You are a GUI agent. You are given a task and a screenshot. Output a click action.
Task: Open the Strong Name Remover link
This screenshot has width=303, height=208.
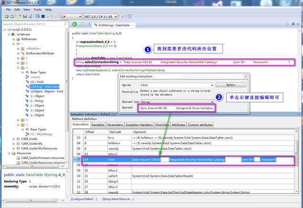[x=118, y=199]
